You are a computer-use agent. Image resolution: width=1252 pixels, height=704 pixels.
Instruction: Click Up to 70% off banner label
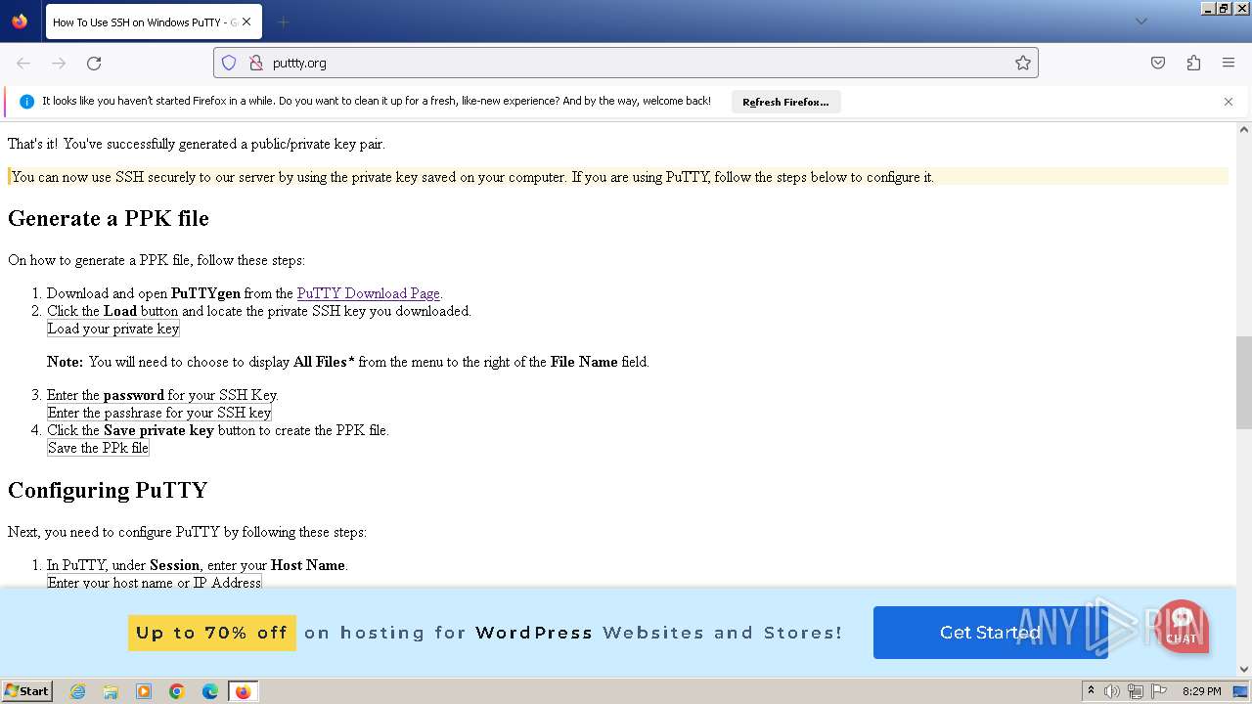click(x=212, y=633)
